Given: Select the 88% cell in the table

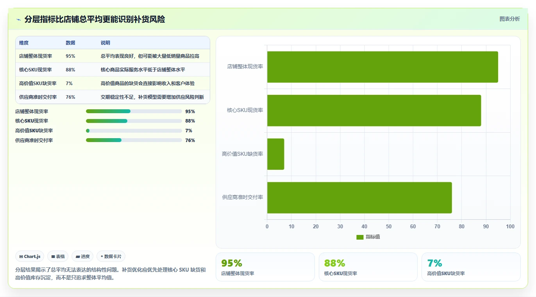Looking at the screenshot, I should pyautogui.click(x=70, y=70).
